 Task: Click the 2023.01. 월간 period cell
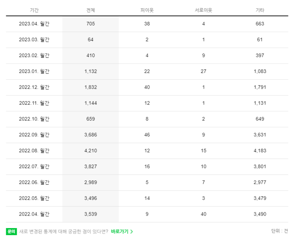coord(34,71)
